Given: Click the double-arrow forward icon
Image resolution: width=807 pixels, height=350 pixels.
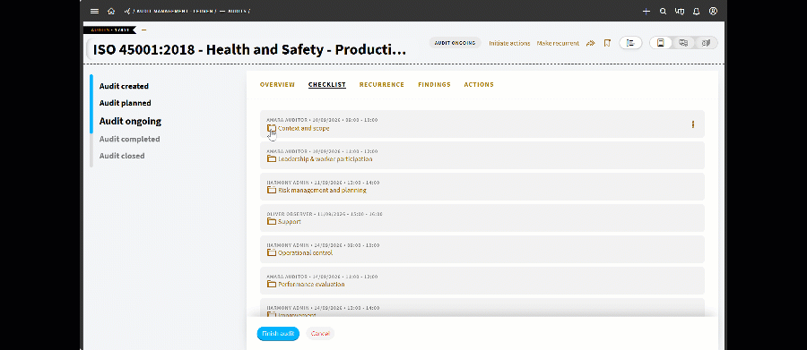Looking at the screenshot, I should (x=590, y=43).
